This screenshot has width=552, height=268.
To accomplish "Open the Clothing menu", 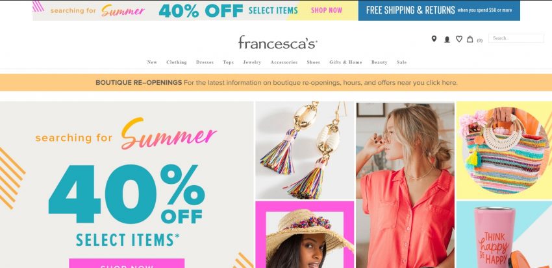I will (177, 62).
